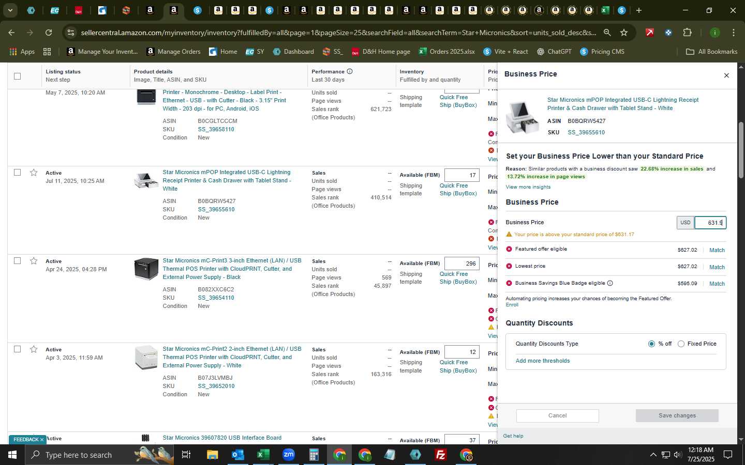Open the Manage Orders bookmark

(173, 52)
